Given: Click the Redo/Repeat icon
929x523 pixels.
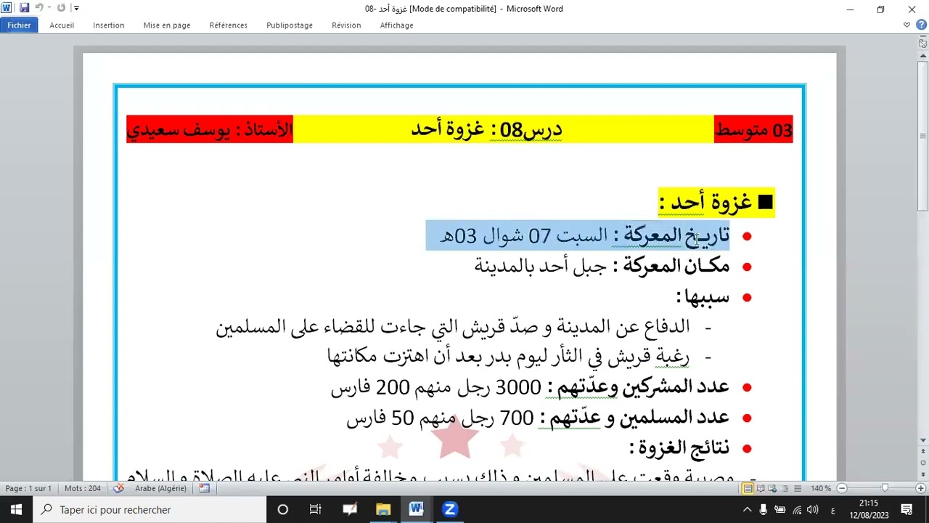Looking at the screenshot, I should tap(61, 8).
